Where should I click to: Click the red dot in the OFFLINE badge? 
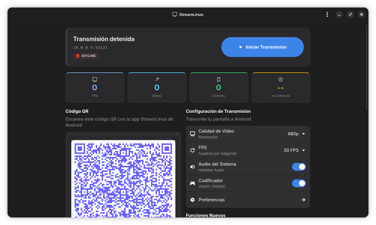[x=78, y=56]
